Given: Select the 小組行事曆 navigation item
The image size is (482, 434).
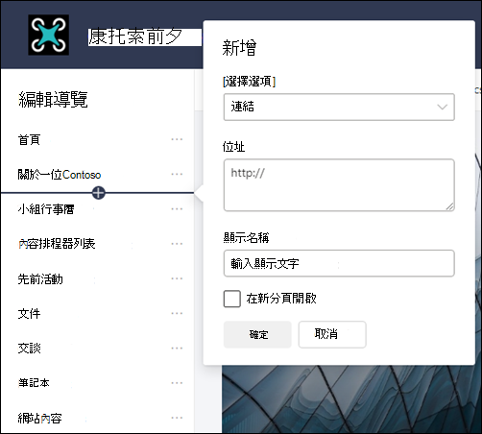Looking at the screenshot, I should click(46, 209).
